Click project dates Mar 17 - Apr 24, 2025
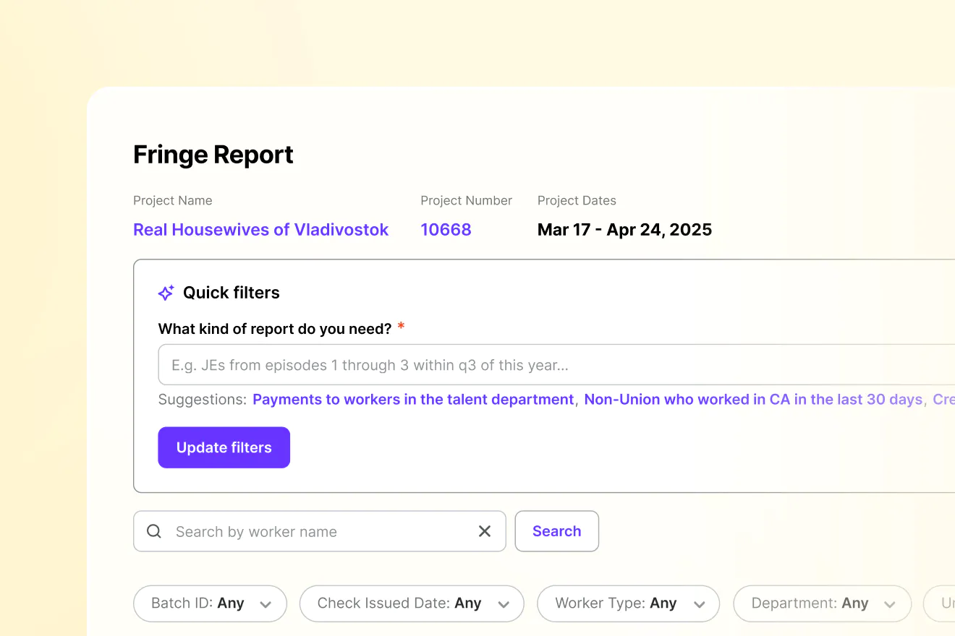The image size is (955, 636). click(x=625, y=230)
